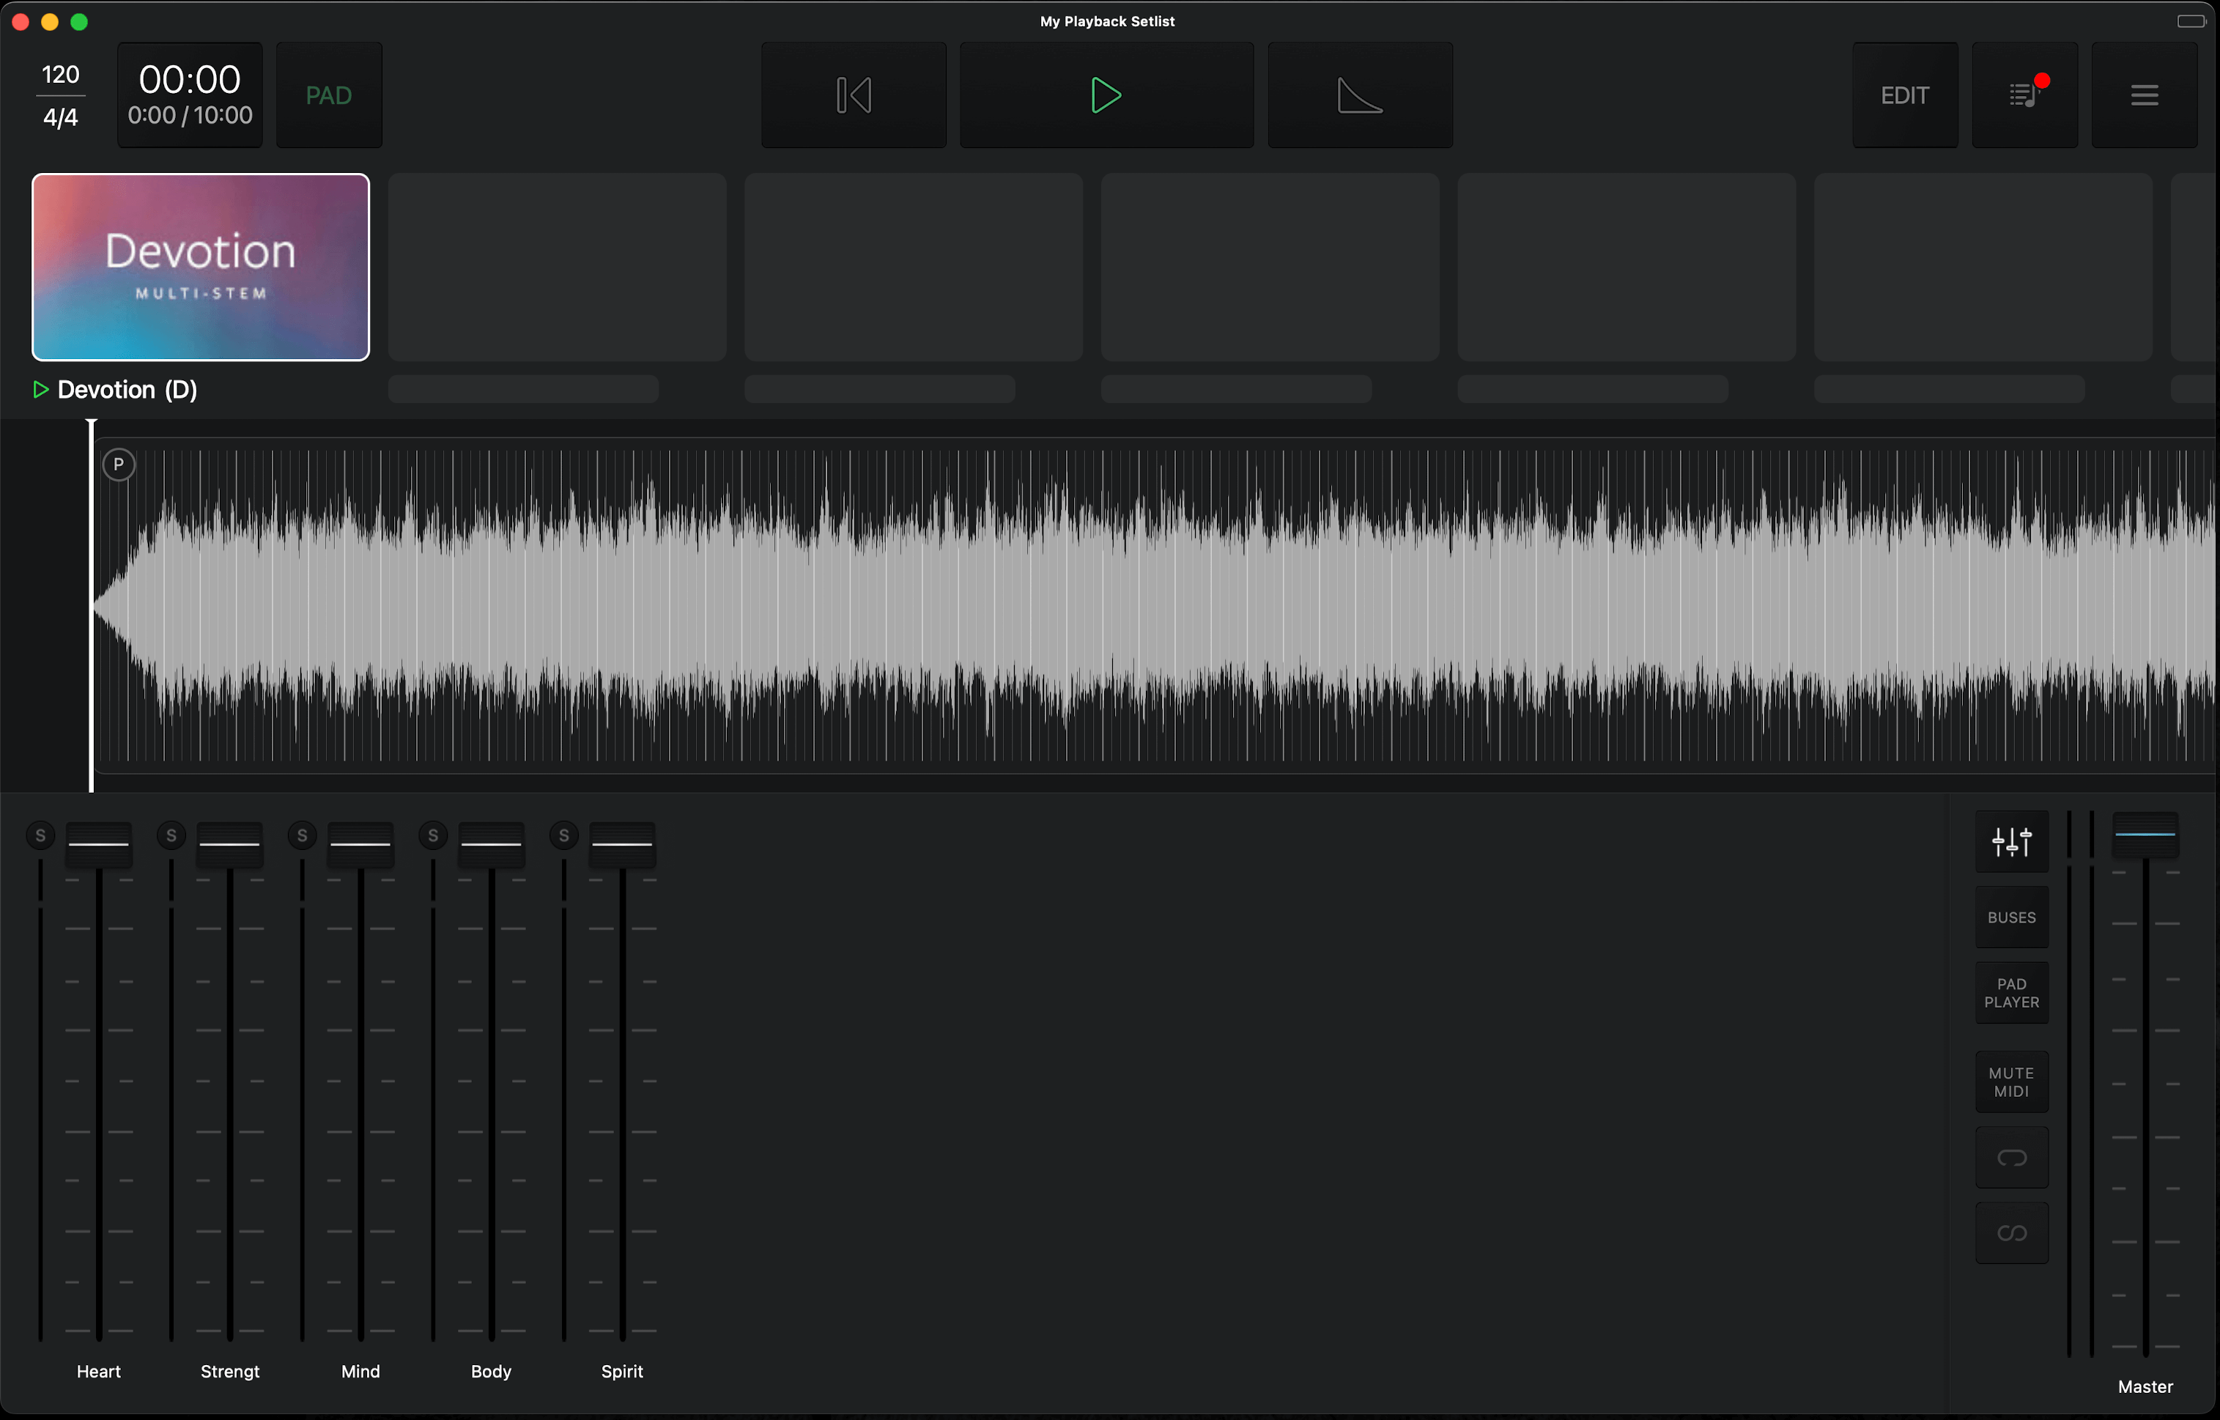The image size is (2220, 1420).
Task: Click the fade out icon
Action: click(x=1359, y=95)
